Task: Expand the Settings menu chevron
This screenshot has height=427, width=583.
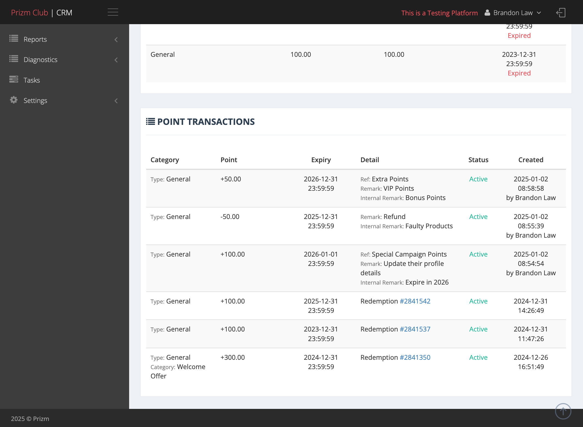Action: pyautogui.click(x=116, y=101)
